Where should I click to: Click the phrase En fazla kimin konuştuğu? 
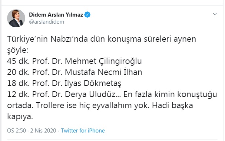click(170, 94)
